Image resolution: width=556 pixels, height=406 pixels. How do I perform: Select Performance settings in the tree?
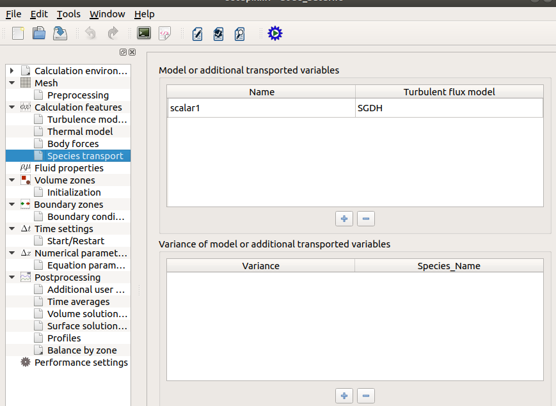pyautogui.click(x=81, y=363)
